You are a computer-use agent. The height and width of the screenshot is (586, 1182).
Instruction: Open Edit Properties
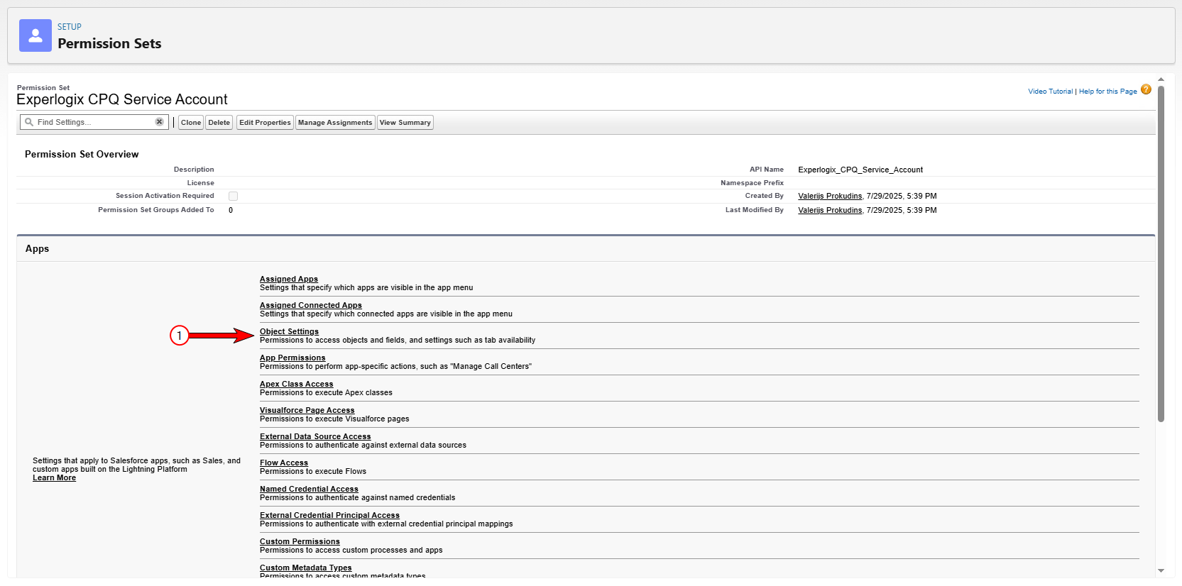point(265,123)
